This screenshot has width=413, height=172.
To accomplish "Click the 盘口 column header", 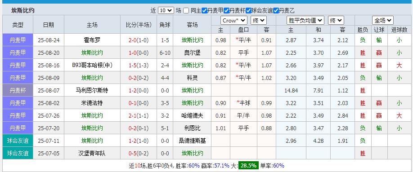I will pos(244,30).
